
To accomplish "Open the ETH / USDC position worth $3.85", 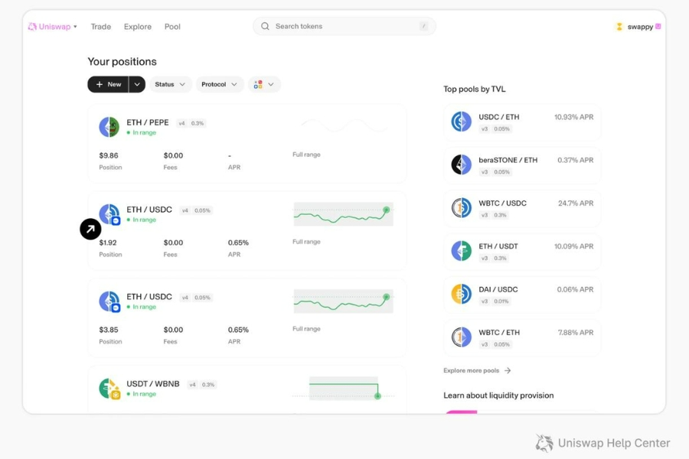I will click(247, 317).
